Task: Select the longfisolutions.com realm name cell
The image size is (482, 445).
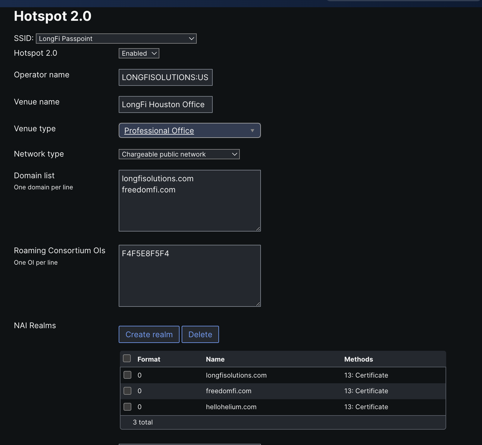Action: [236, 375]
